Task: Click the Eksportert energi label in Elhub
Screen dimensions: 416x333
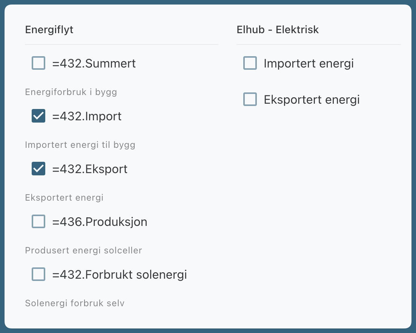Action: tap(312, 100)
